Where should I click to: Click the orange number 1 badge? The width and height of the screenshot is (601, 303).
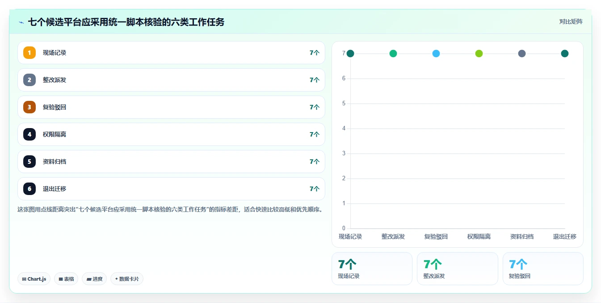click(x=29, y=53)
